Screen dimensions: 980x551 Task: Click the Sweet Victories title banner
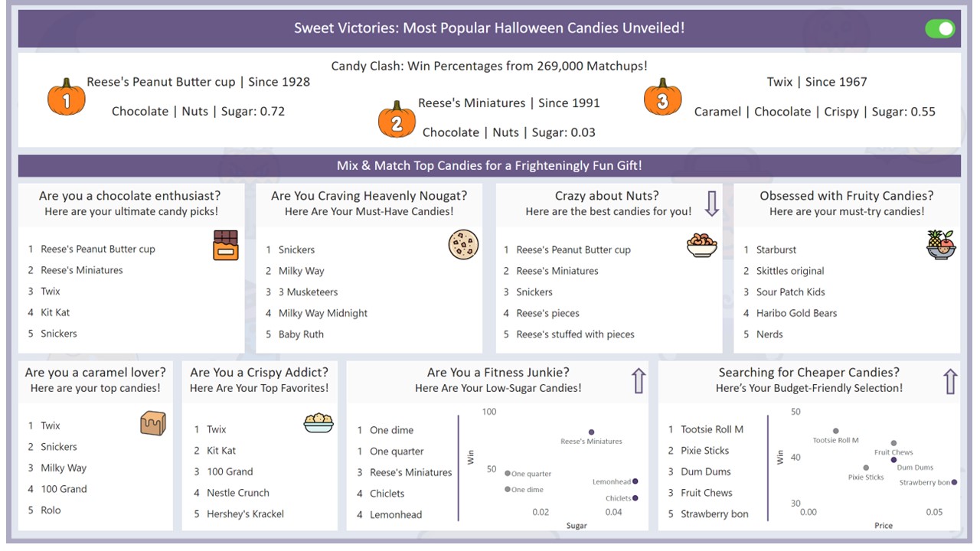point(489,28)
